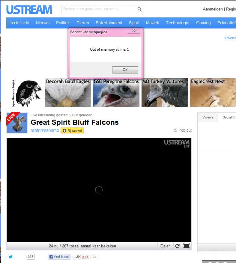Click the Live uitzending gestart timestamp text

pyautogui.click(x=61, y=115)
